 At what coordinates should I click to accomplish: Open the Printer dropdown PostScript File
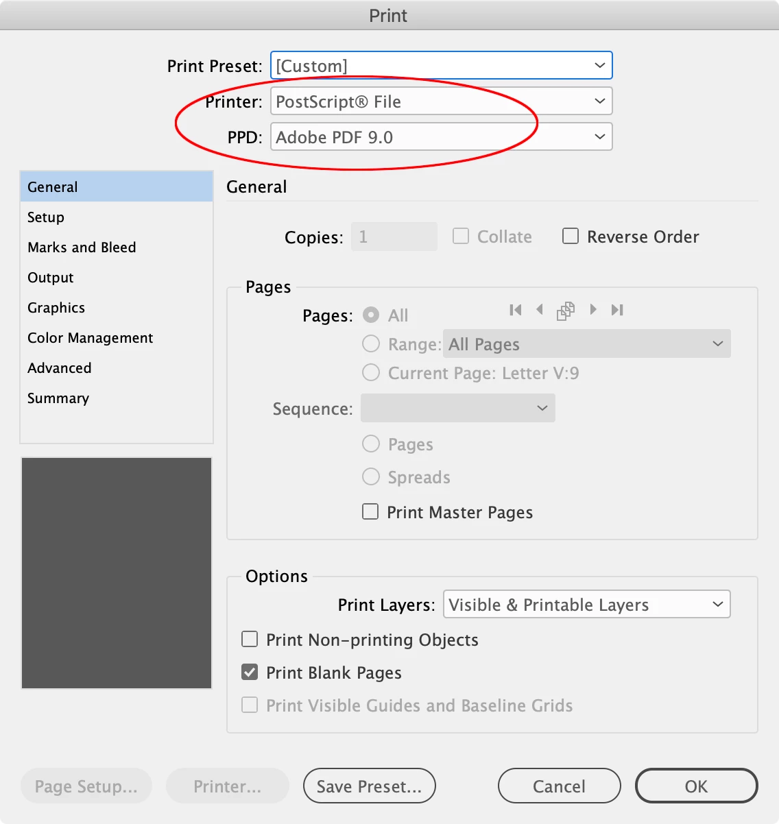[x=441, y=101]
